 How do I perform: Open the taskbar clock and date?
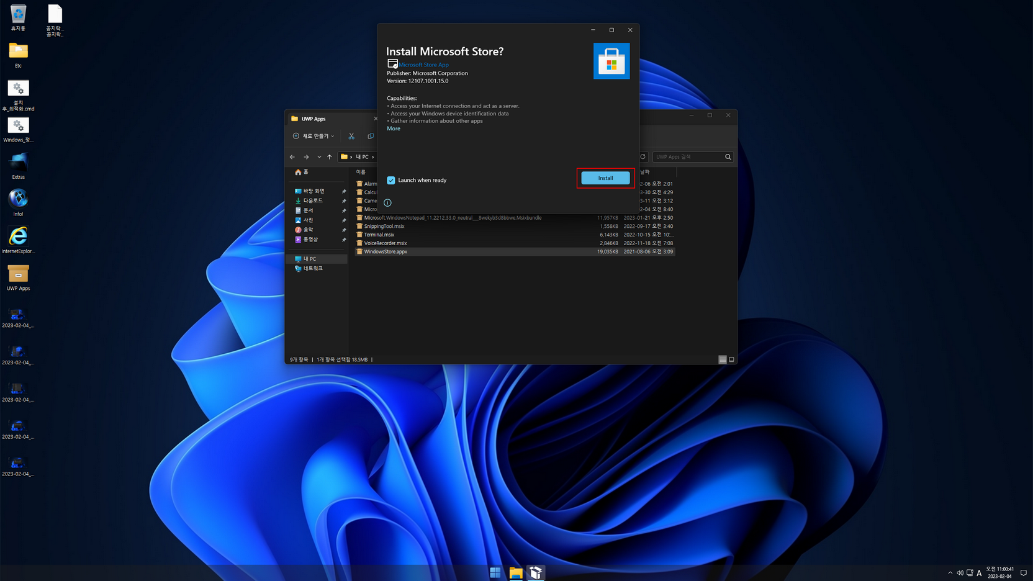coord(1000,572)
